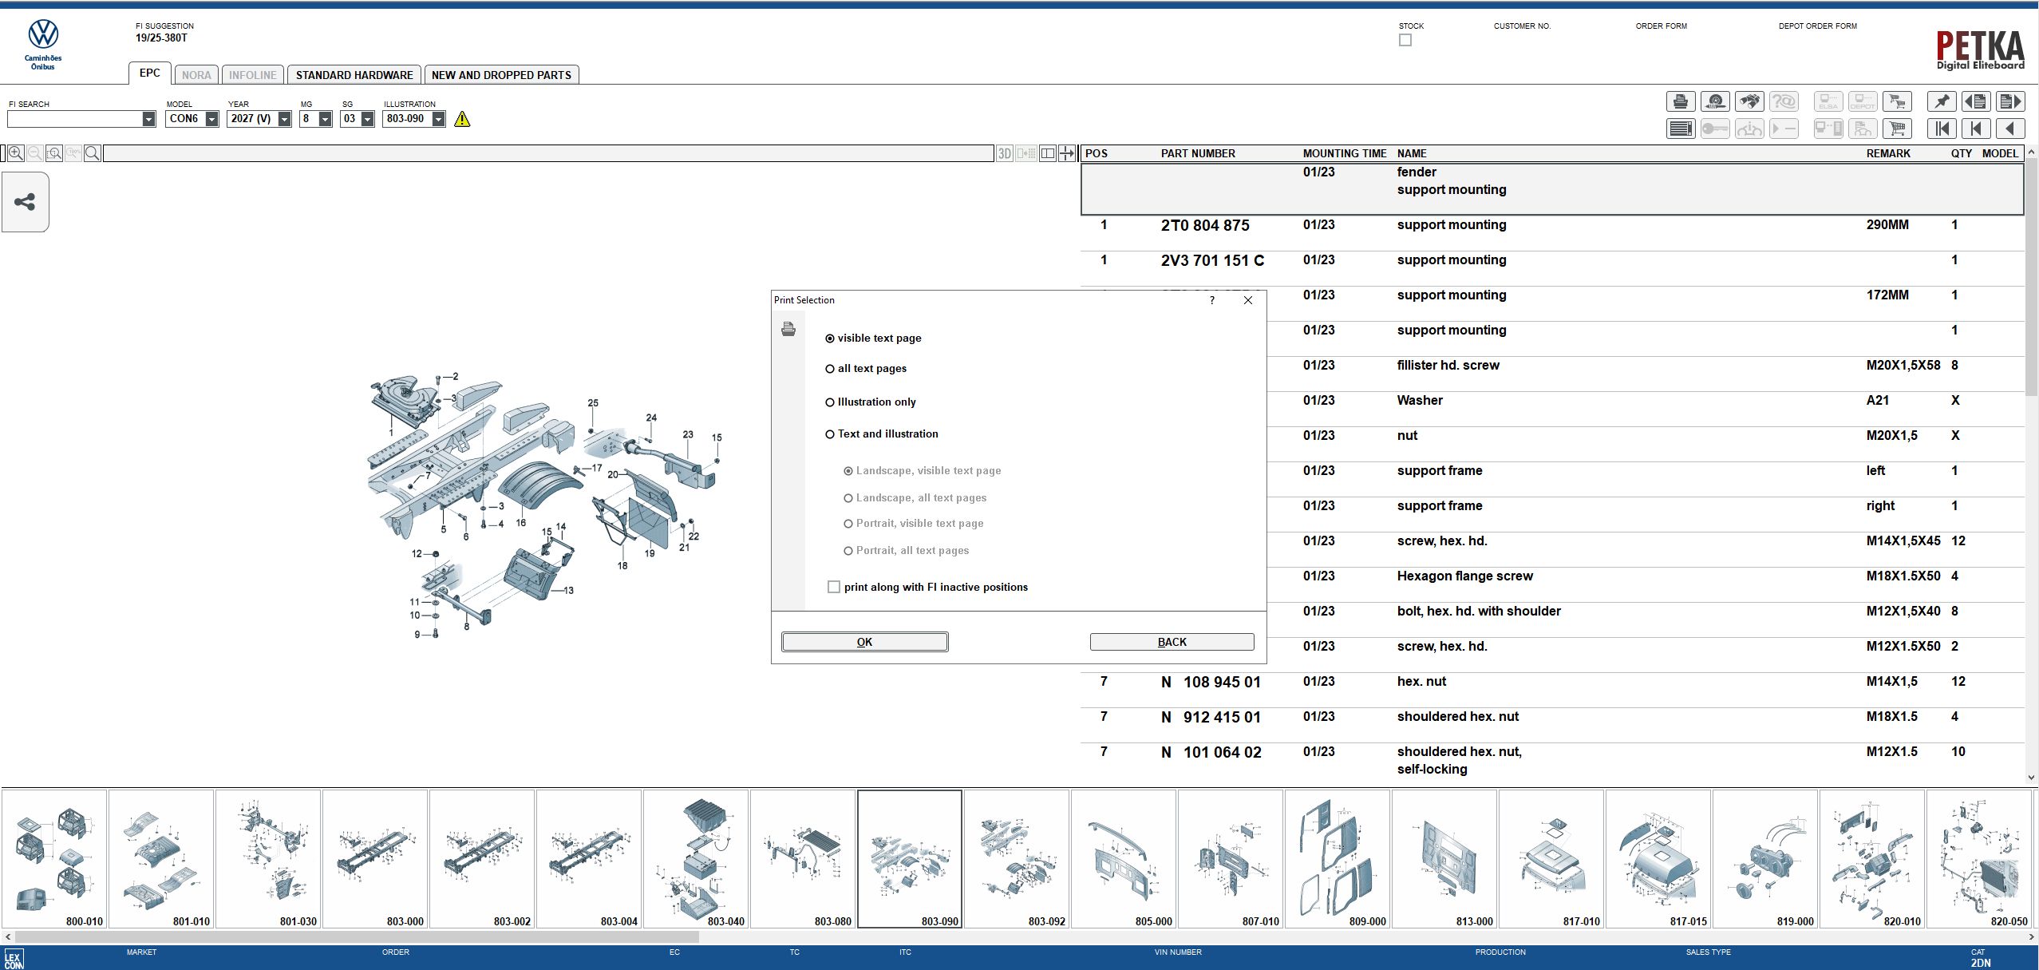Switch to the STANDARD HARDWARE tab
The image size is (2039, 970).
pos(354,75)
